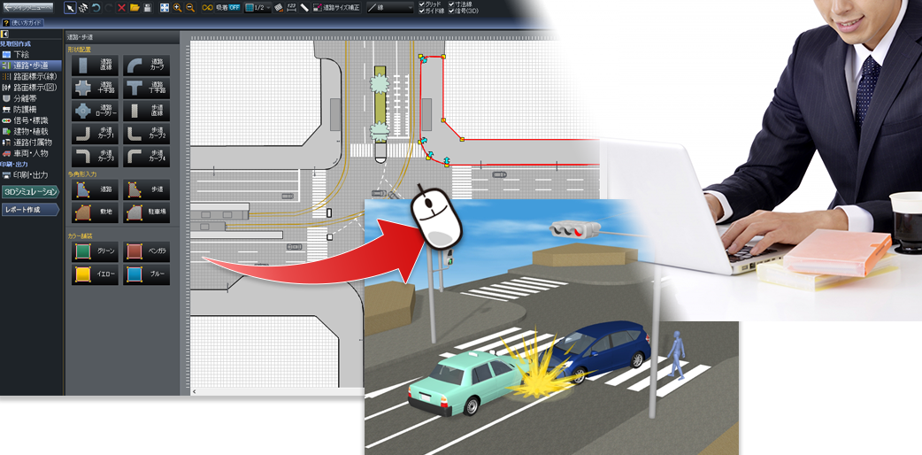Open file with the folder icon
The height and width of the screenshot is (455, 922).
click(134, 7)
